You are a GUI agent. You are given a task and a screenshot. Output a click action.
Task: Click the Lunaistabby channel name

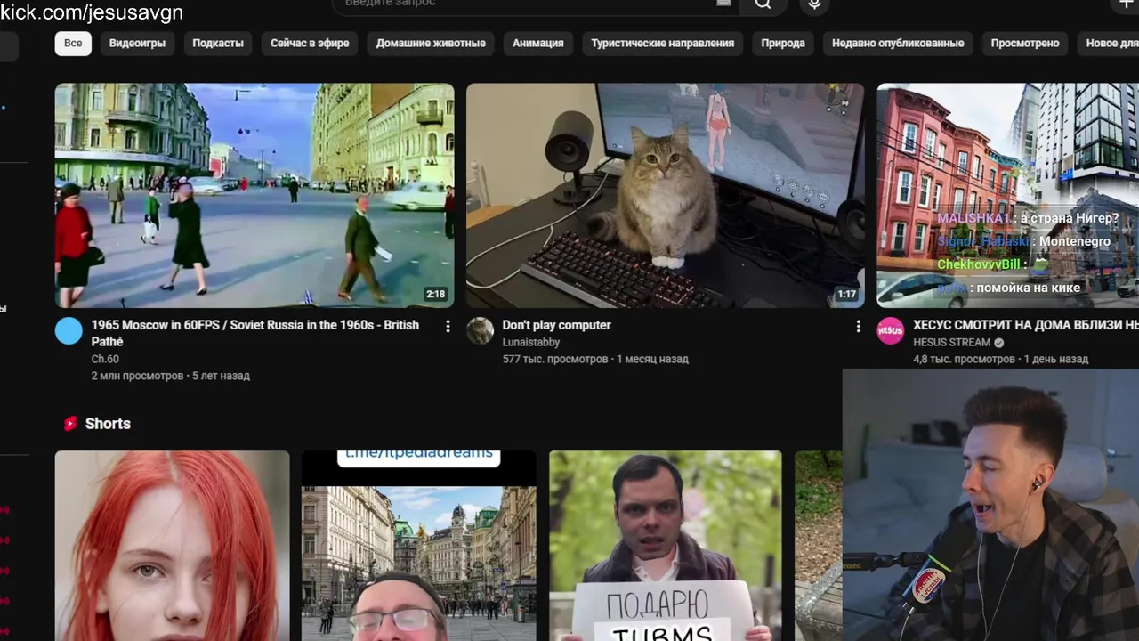click(531, 342)
